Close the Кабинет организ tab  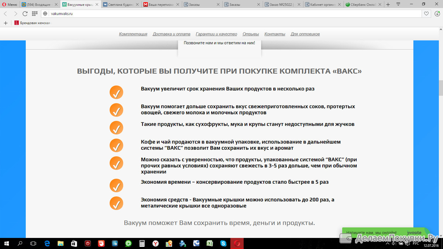tap(339, 5)
